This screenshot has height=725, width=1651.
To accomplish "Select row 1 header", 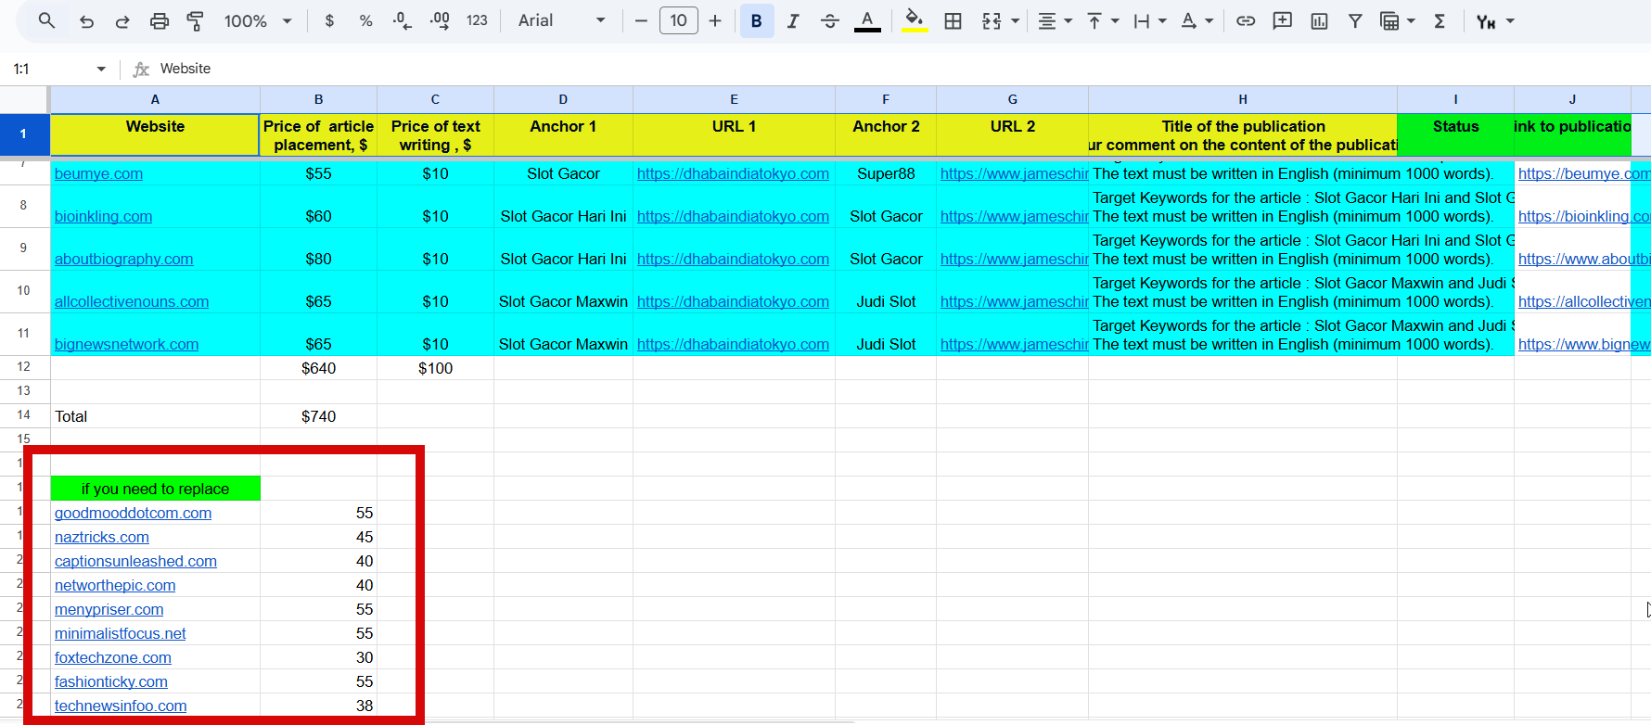I will pyautogui.click(x=24, y=134).
